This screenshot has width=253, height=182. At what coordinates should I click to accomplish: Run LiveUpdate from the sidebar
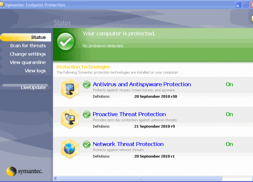26,87
